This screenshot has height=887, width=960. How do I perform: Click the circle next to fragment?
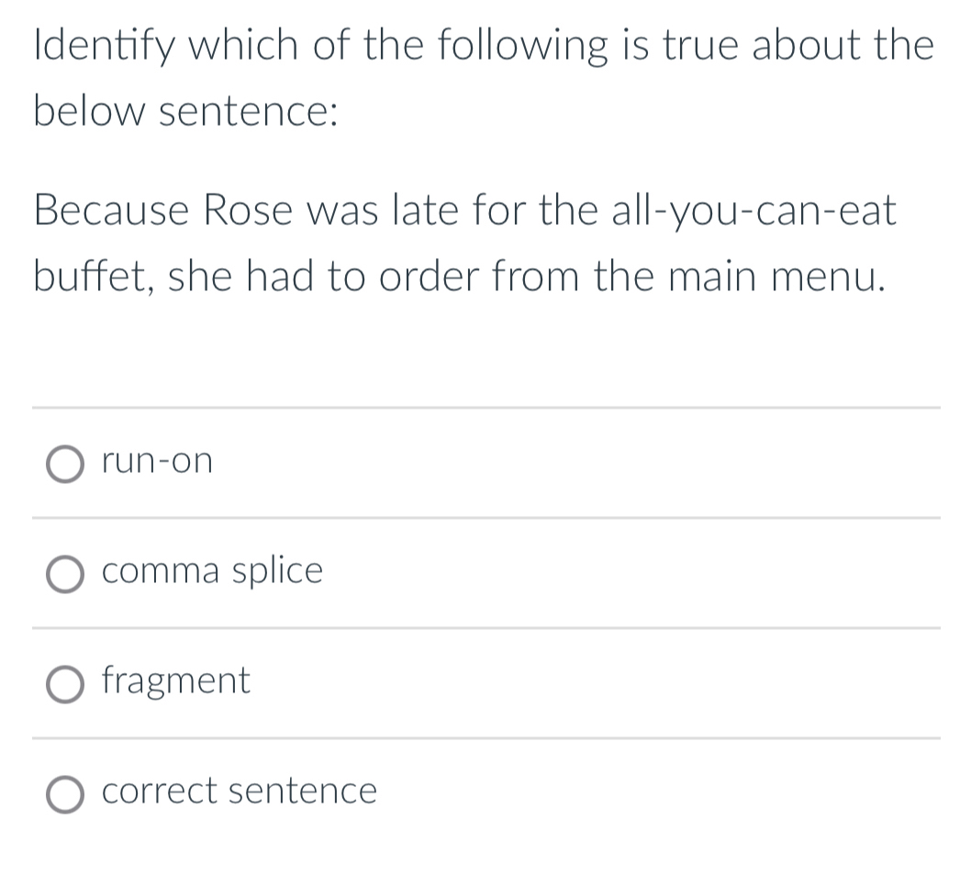click(x=65, y=682)
